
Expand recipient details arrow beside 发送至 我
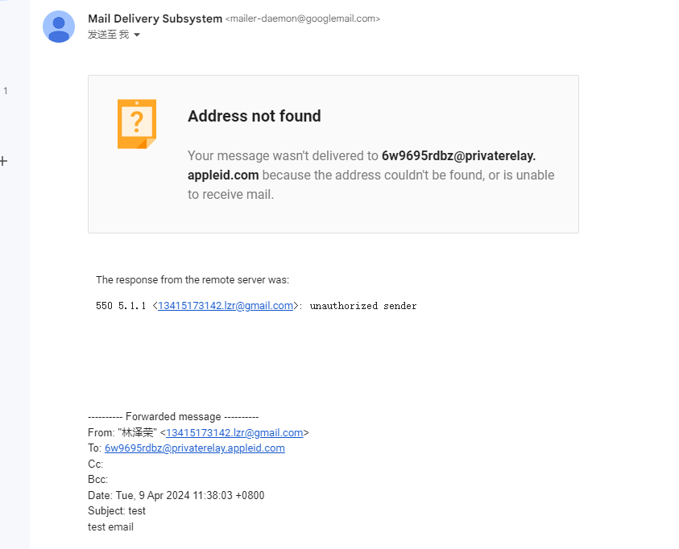[x=137, y=35]
